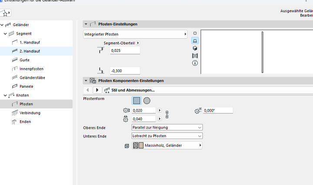Open arrow menu beside 0,040 field
This screenshot has width=313, height=185.
tap(160, 119)
